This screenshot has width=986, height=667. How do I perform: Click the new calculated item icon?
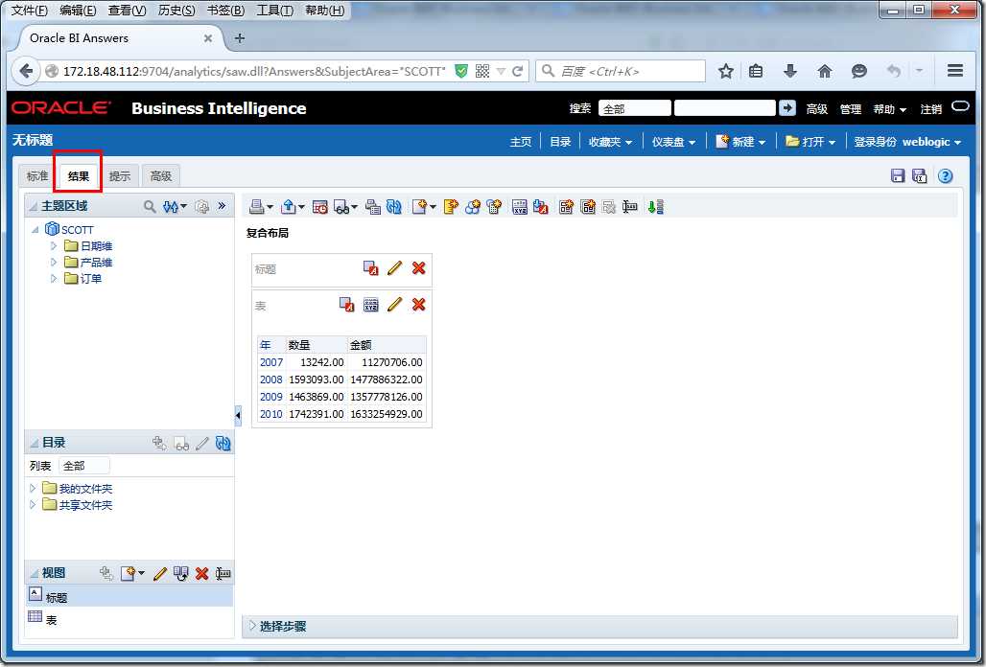click(x=494, y=207)
